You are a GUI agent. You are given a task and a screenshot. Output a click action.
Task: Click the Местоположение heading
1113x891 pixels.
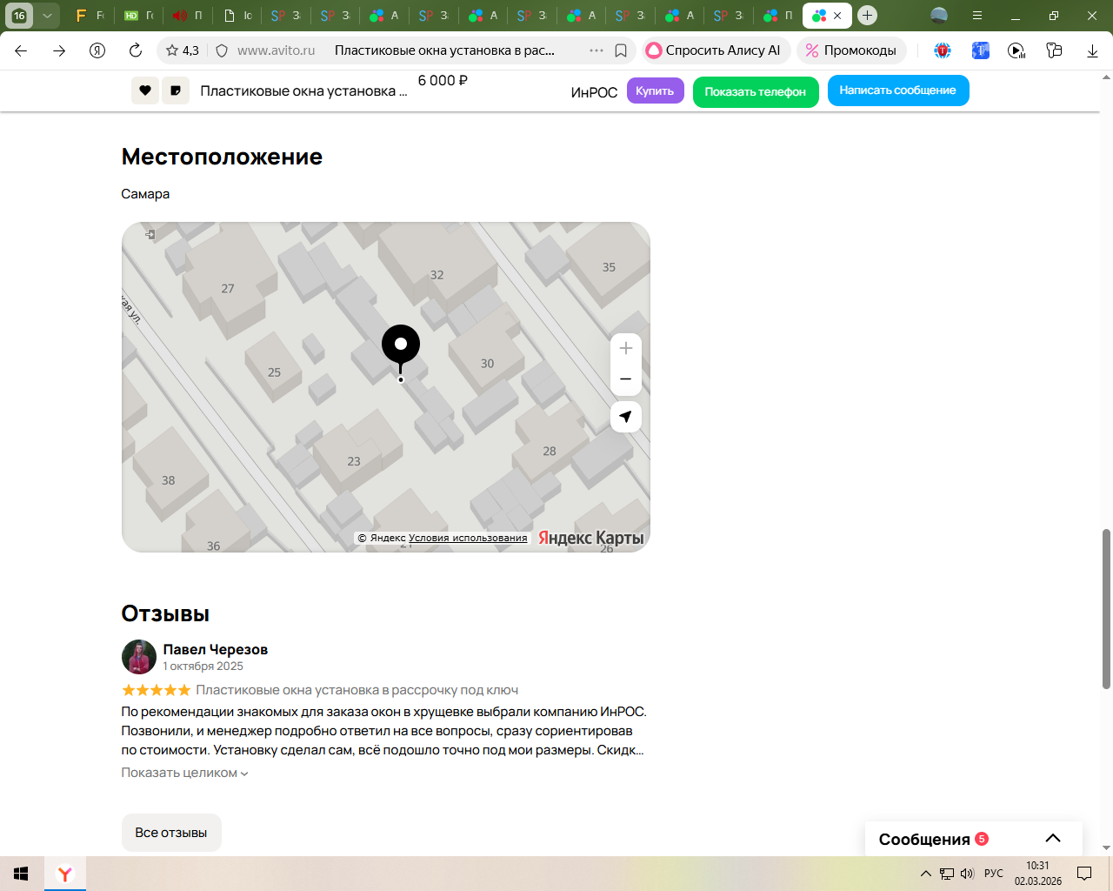[x=222, y=157]
